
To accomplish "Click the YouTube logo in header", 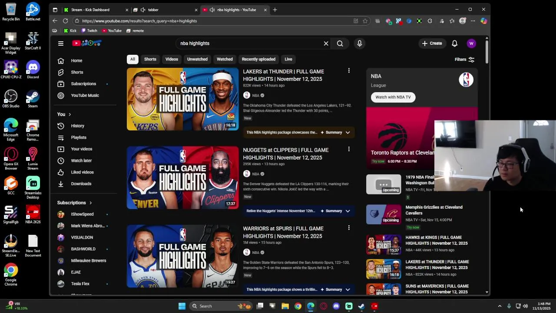I will point(87,43).
